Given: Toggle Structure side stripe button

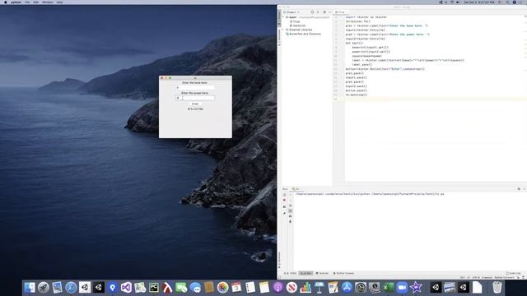Looking at the screenshot, I should pos(279,38).
